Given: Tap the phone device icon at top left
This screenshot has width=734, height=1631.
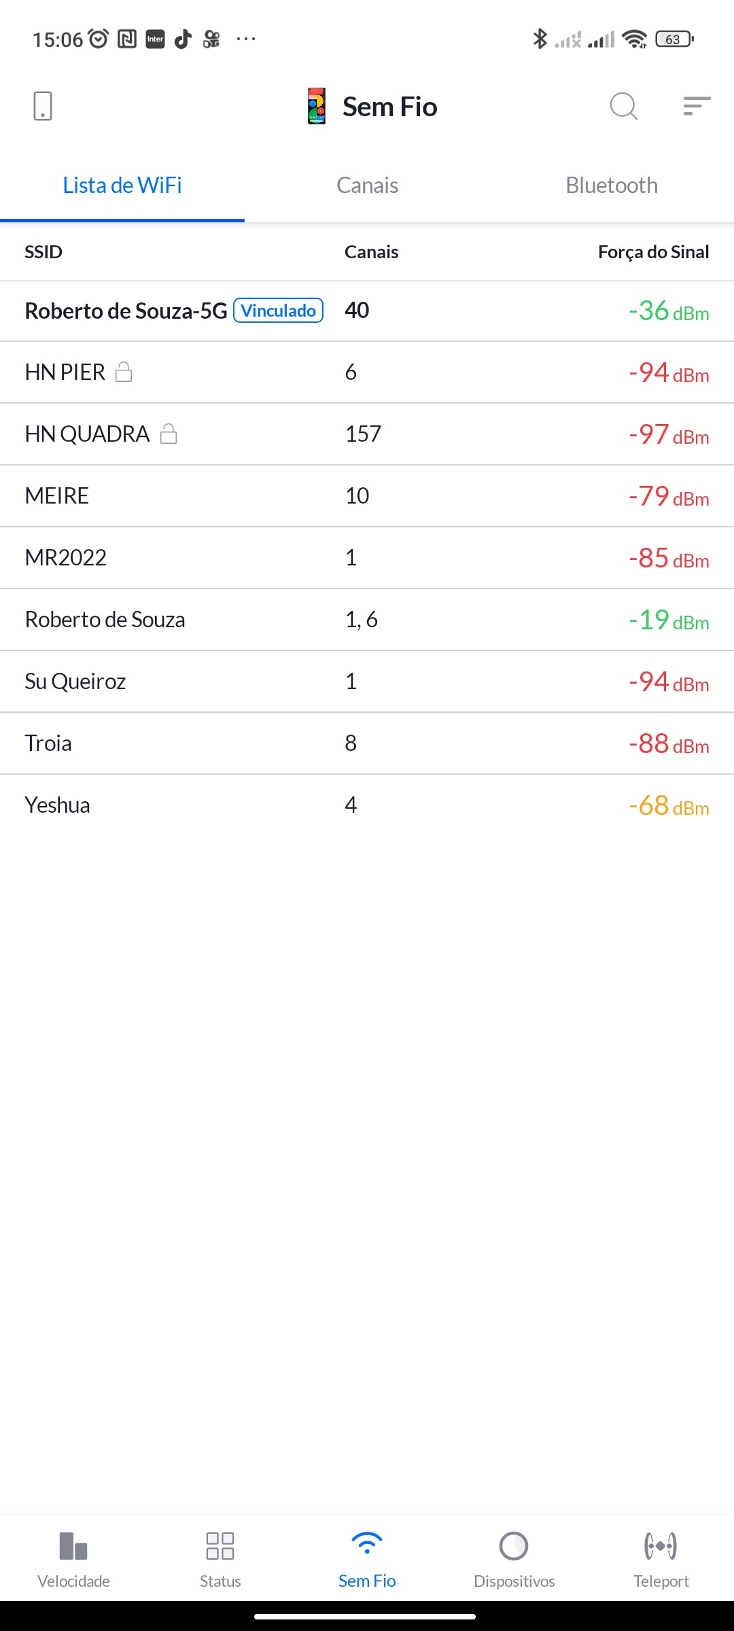Looking at the screenshot, I should coord(43,107).
